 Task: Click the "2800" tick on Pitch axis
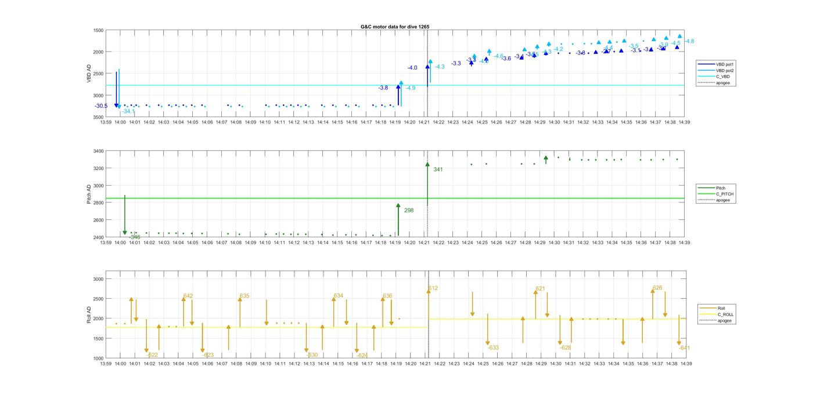coord(99,203)
